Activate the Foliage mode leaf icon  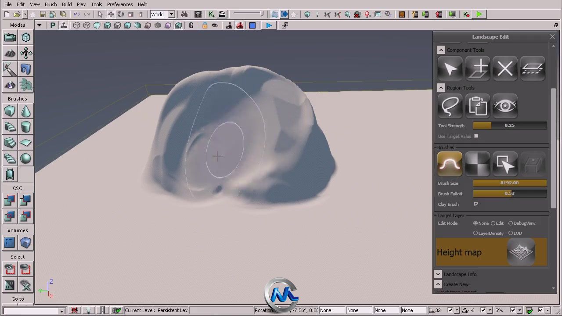point(26,85)
